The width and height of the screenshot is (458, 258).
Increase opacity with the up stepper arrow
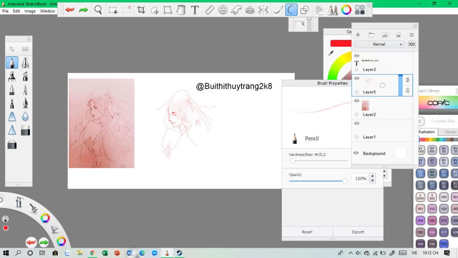click(372, 176)
